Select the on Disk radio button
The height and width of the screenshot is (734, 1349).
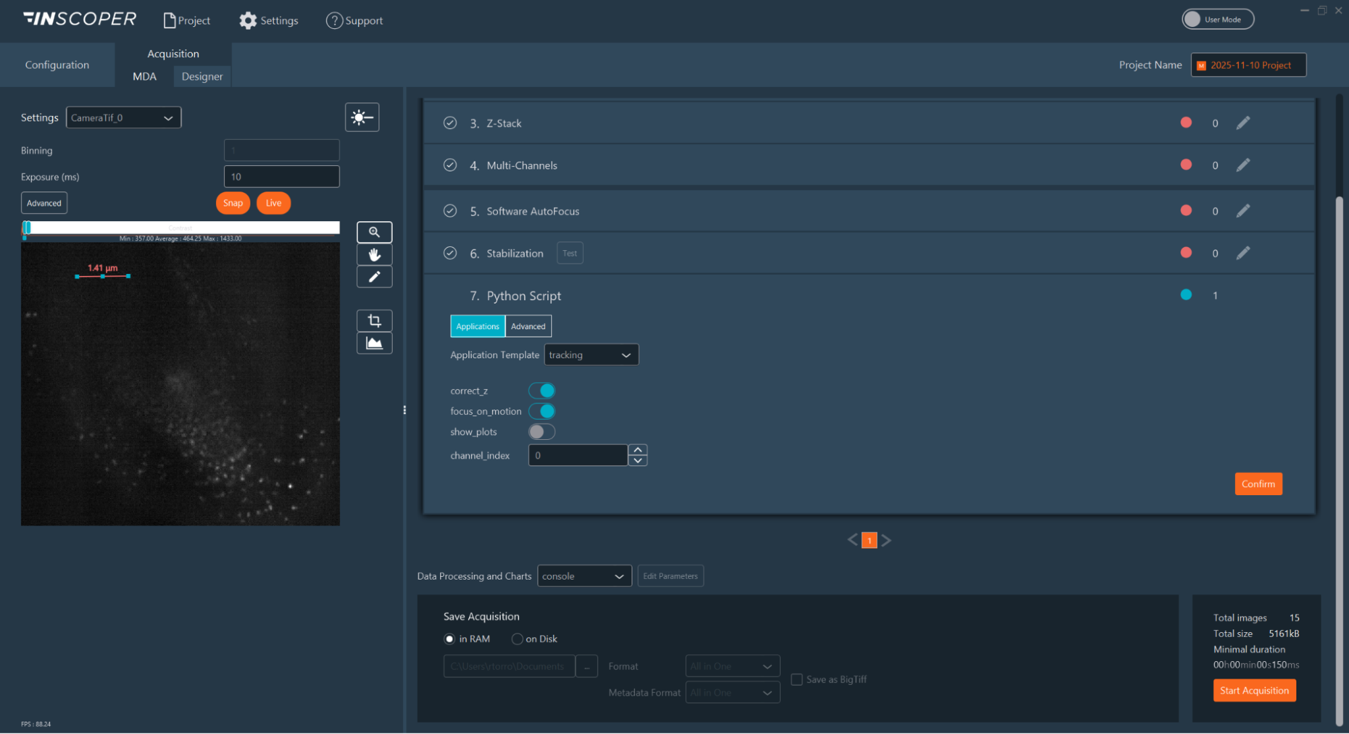click(517, 639)
